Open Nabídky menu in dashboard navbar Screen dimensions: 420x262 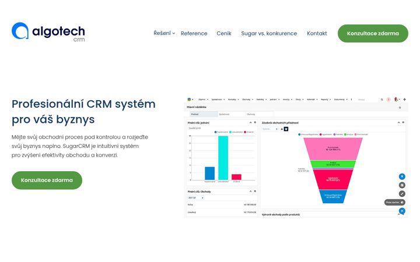click(261, 100)
